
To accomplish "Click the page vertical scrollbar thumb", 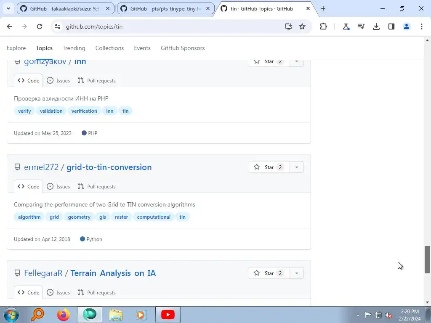I will click(427, 259).
